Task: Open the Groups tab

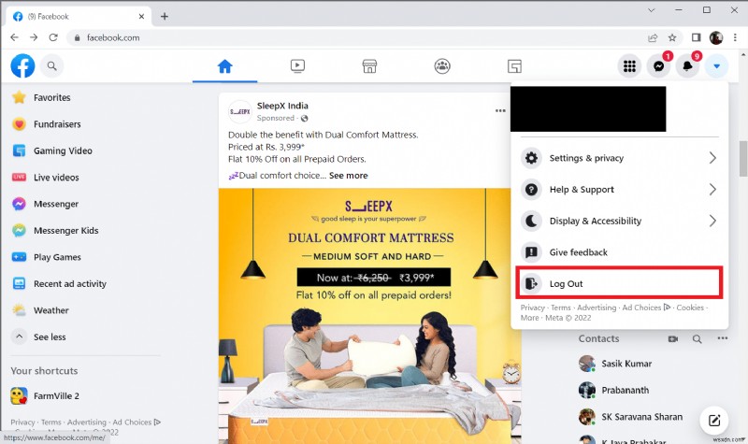Action: pyautogui.click(x=442, y=66)
